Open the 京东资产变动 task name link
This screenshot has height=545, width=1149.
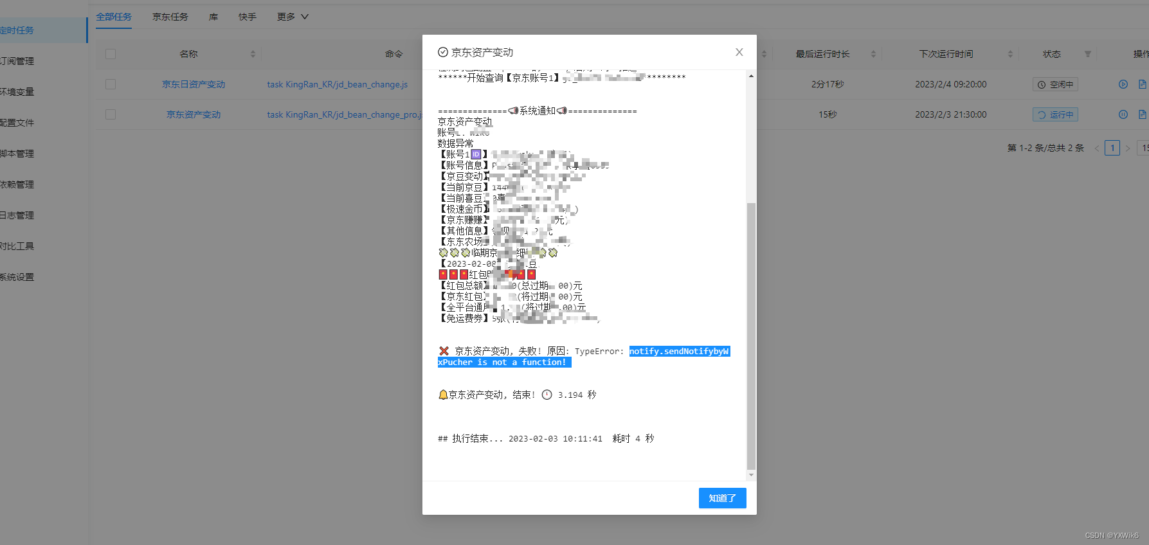(x=194, y=114)
